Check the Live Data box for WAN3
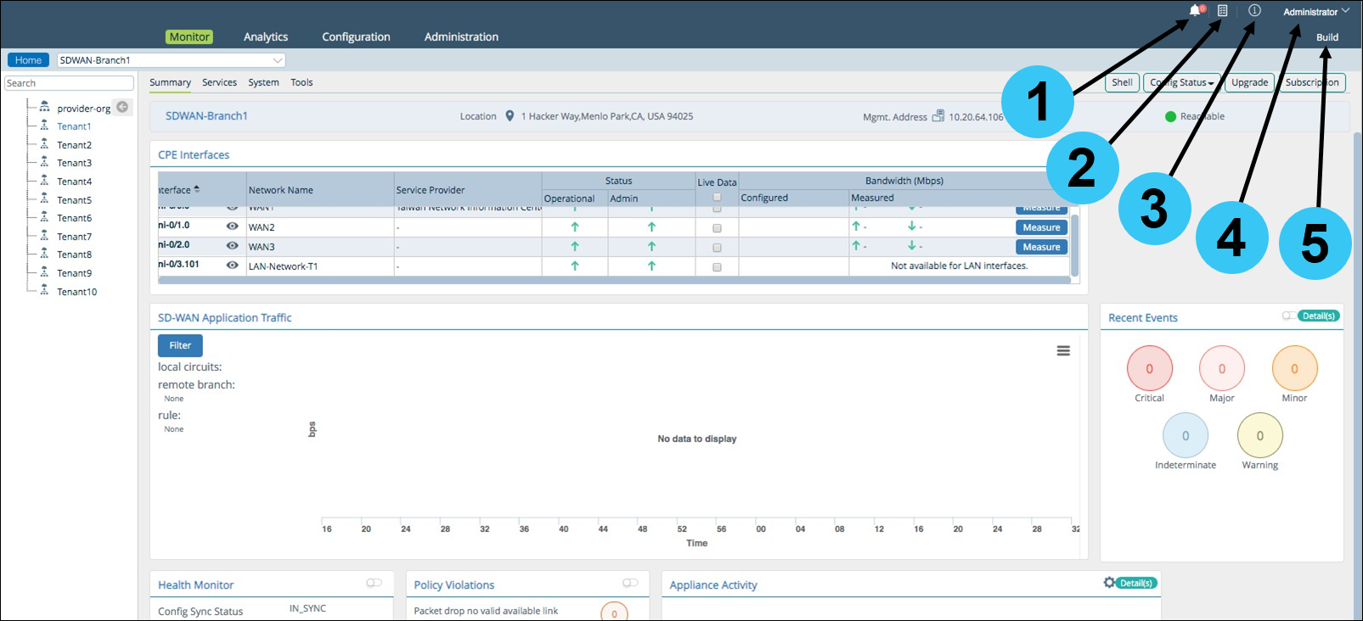The width and height of the screenshot is (1363, 621). pos(717,247)
